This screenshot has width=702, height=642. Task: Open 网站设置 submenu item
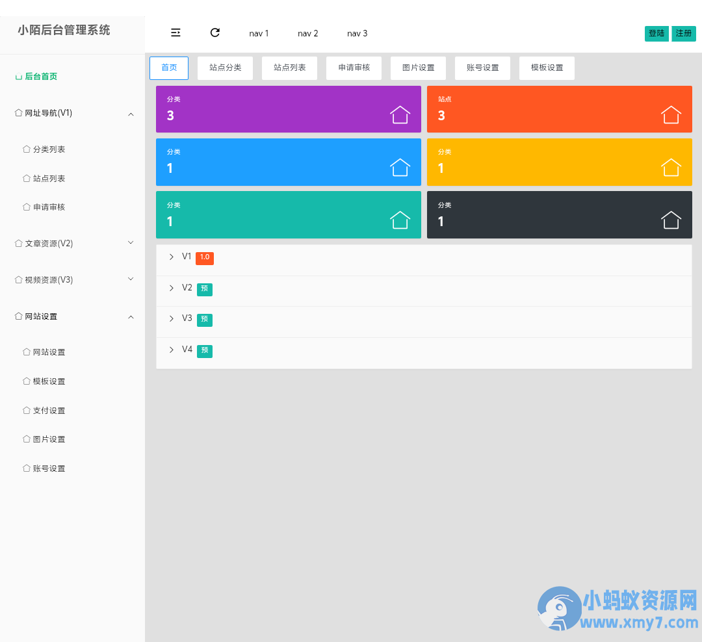(49, 352)
